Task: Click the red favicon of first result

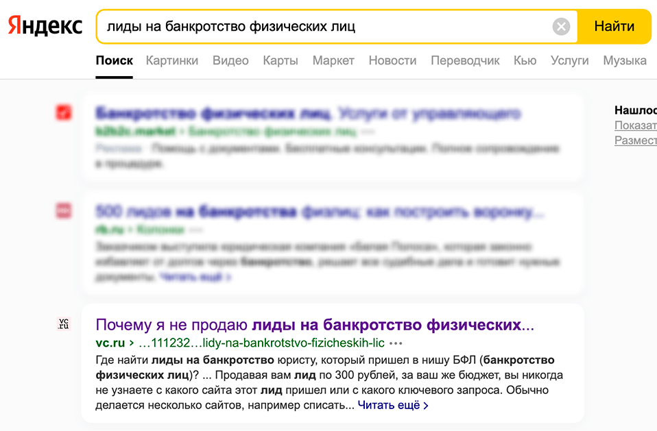Action: [64, 112]
